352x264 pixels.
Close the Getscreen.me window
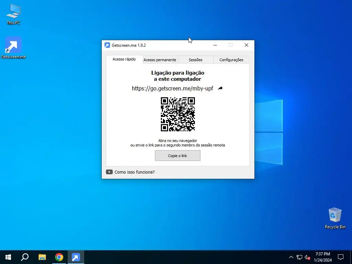tap(246, 45)
